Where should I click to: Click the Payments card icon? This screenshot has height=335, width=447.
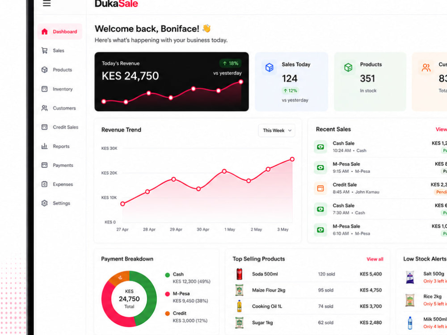(x=44, y=165)
